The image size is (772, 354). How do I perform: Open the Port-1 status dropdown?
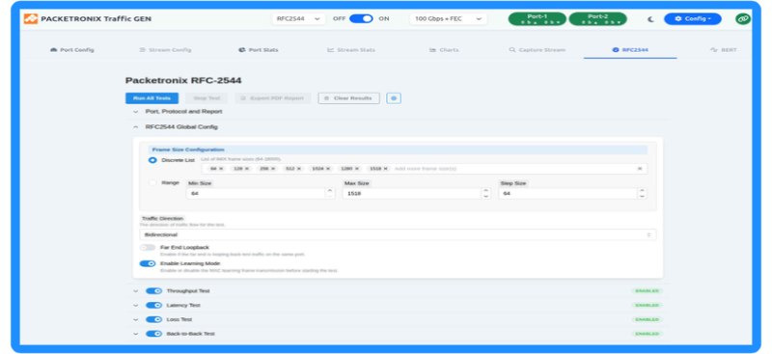tap(538, 18)
